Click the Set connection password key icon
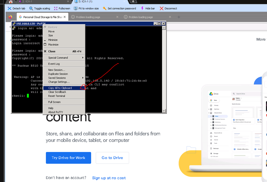 coord(105,9)
